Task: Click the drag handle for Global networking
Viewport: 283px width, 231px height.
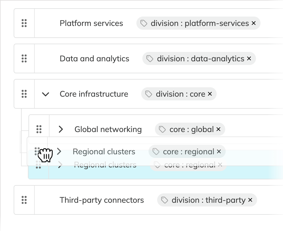Action: click(39, 129)
